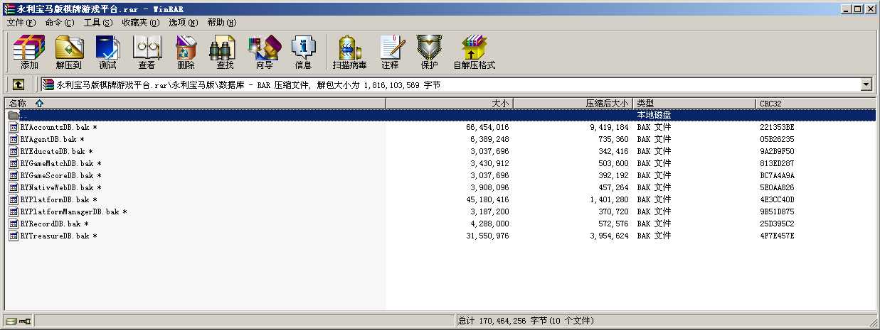Select the parent folder ".." row

click(x=440, y=115)
